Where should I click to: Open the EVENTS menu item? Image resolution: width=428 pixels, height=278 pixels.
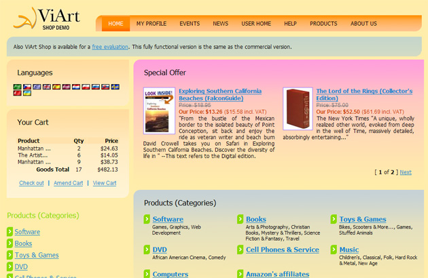190,24
